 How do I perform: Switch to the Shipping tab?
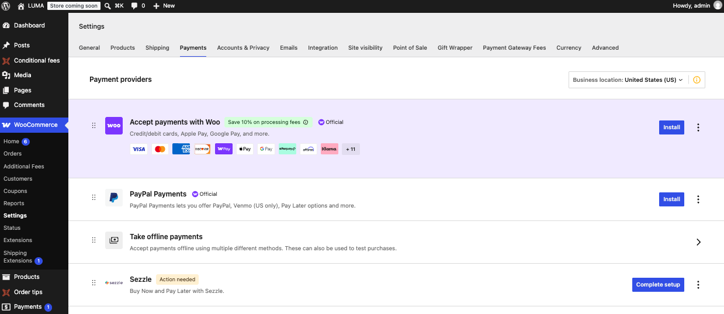click(157, 48)
